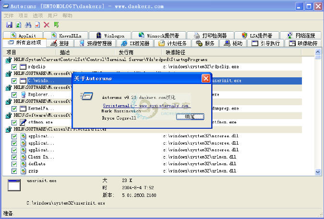Click the gzip entry file icon
The width and height of the screenshot is (324, 219).
click(x=24, y=171)
